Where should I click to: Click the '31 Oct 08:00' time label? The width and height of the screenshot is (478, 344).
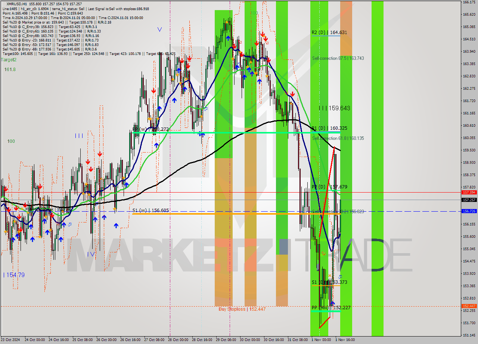(297, 340)
